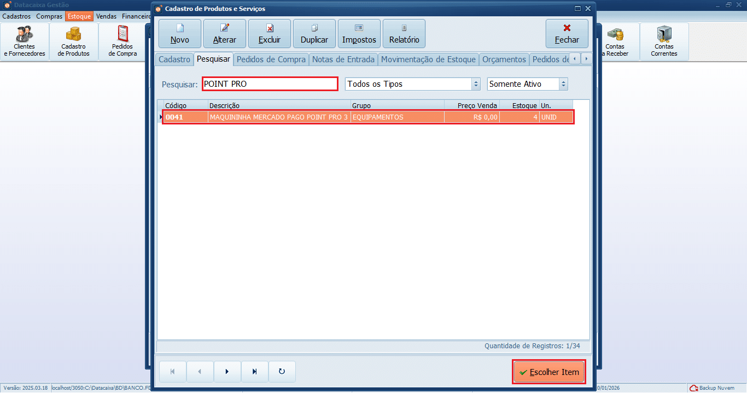Go to the last record button

tap(255, 372)
